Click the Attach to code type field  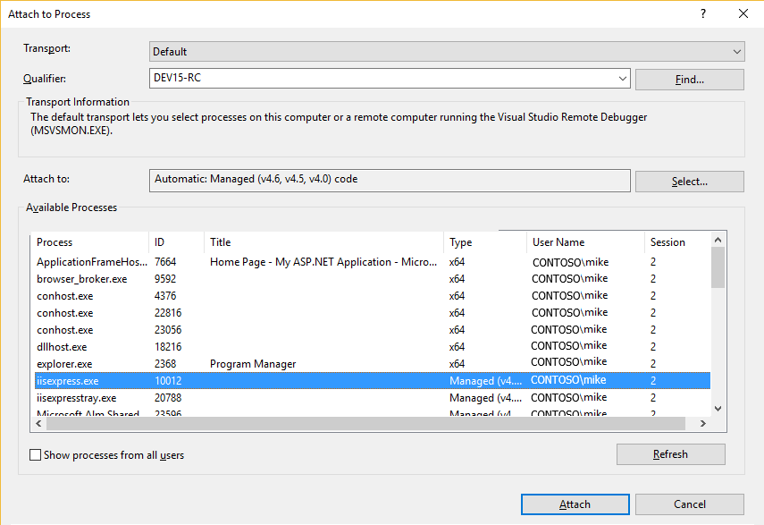pyautogui.click(x=389, y=180)
